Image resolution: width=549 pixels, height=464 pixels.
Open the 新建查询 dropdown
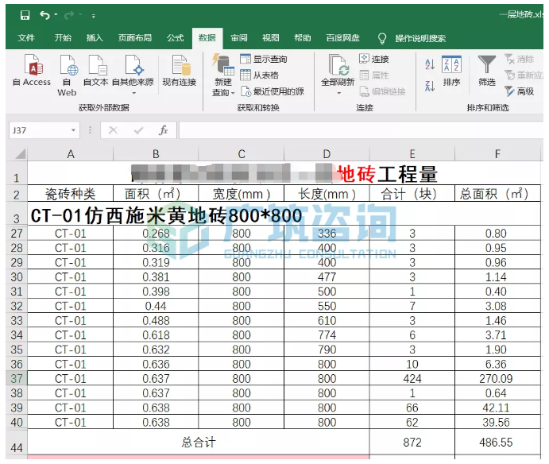click(223, 75)
